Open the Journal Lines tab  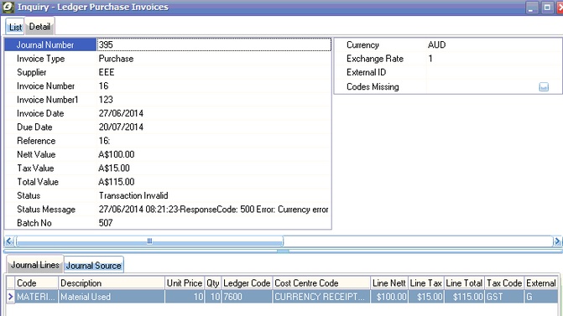pyautogui.click(x=35, y=265)
